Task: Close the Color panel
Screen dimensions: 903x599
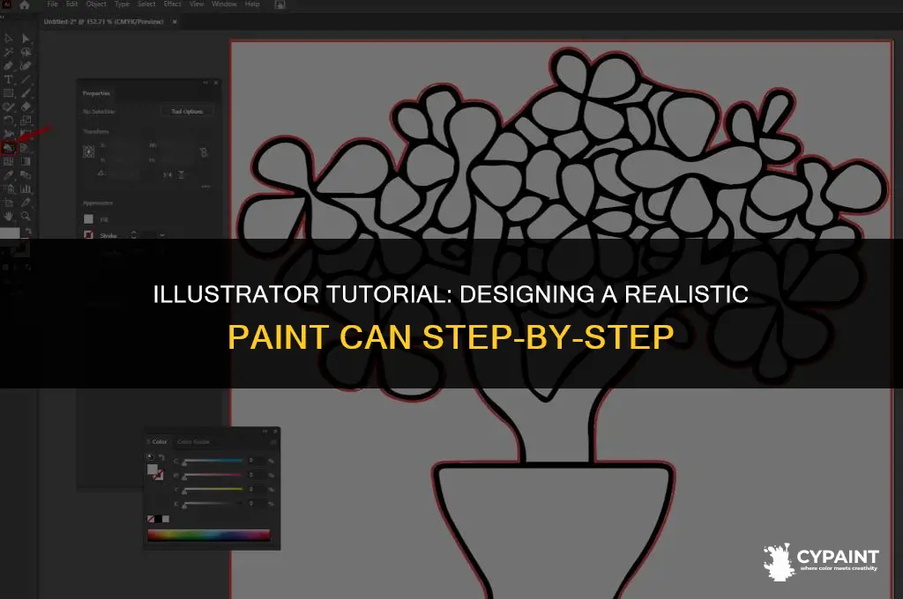Action: pos(275,431)
